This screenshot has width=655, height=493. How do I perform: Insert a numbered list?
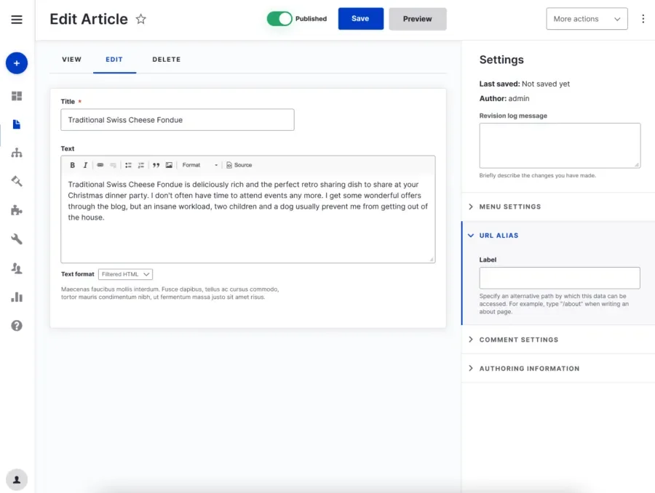[x=141, y=165]
